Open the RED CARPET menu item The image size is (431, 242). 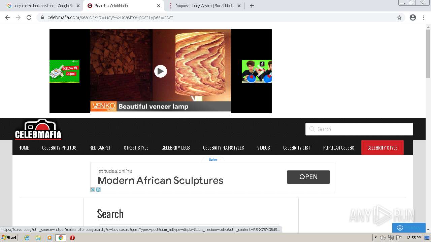[x=100, y=148]
